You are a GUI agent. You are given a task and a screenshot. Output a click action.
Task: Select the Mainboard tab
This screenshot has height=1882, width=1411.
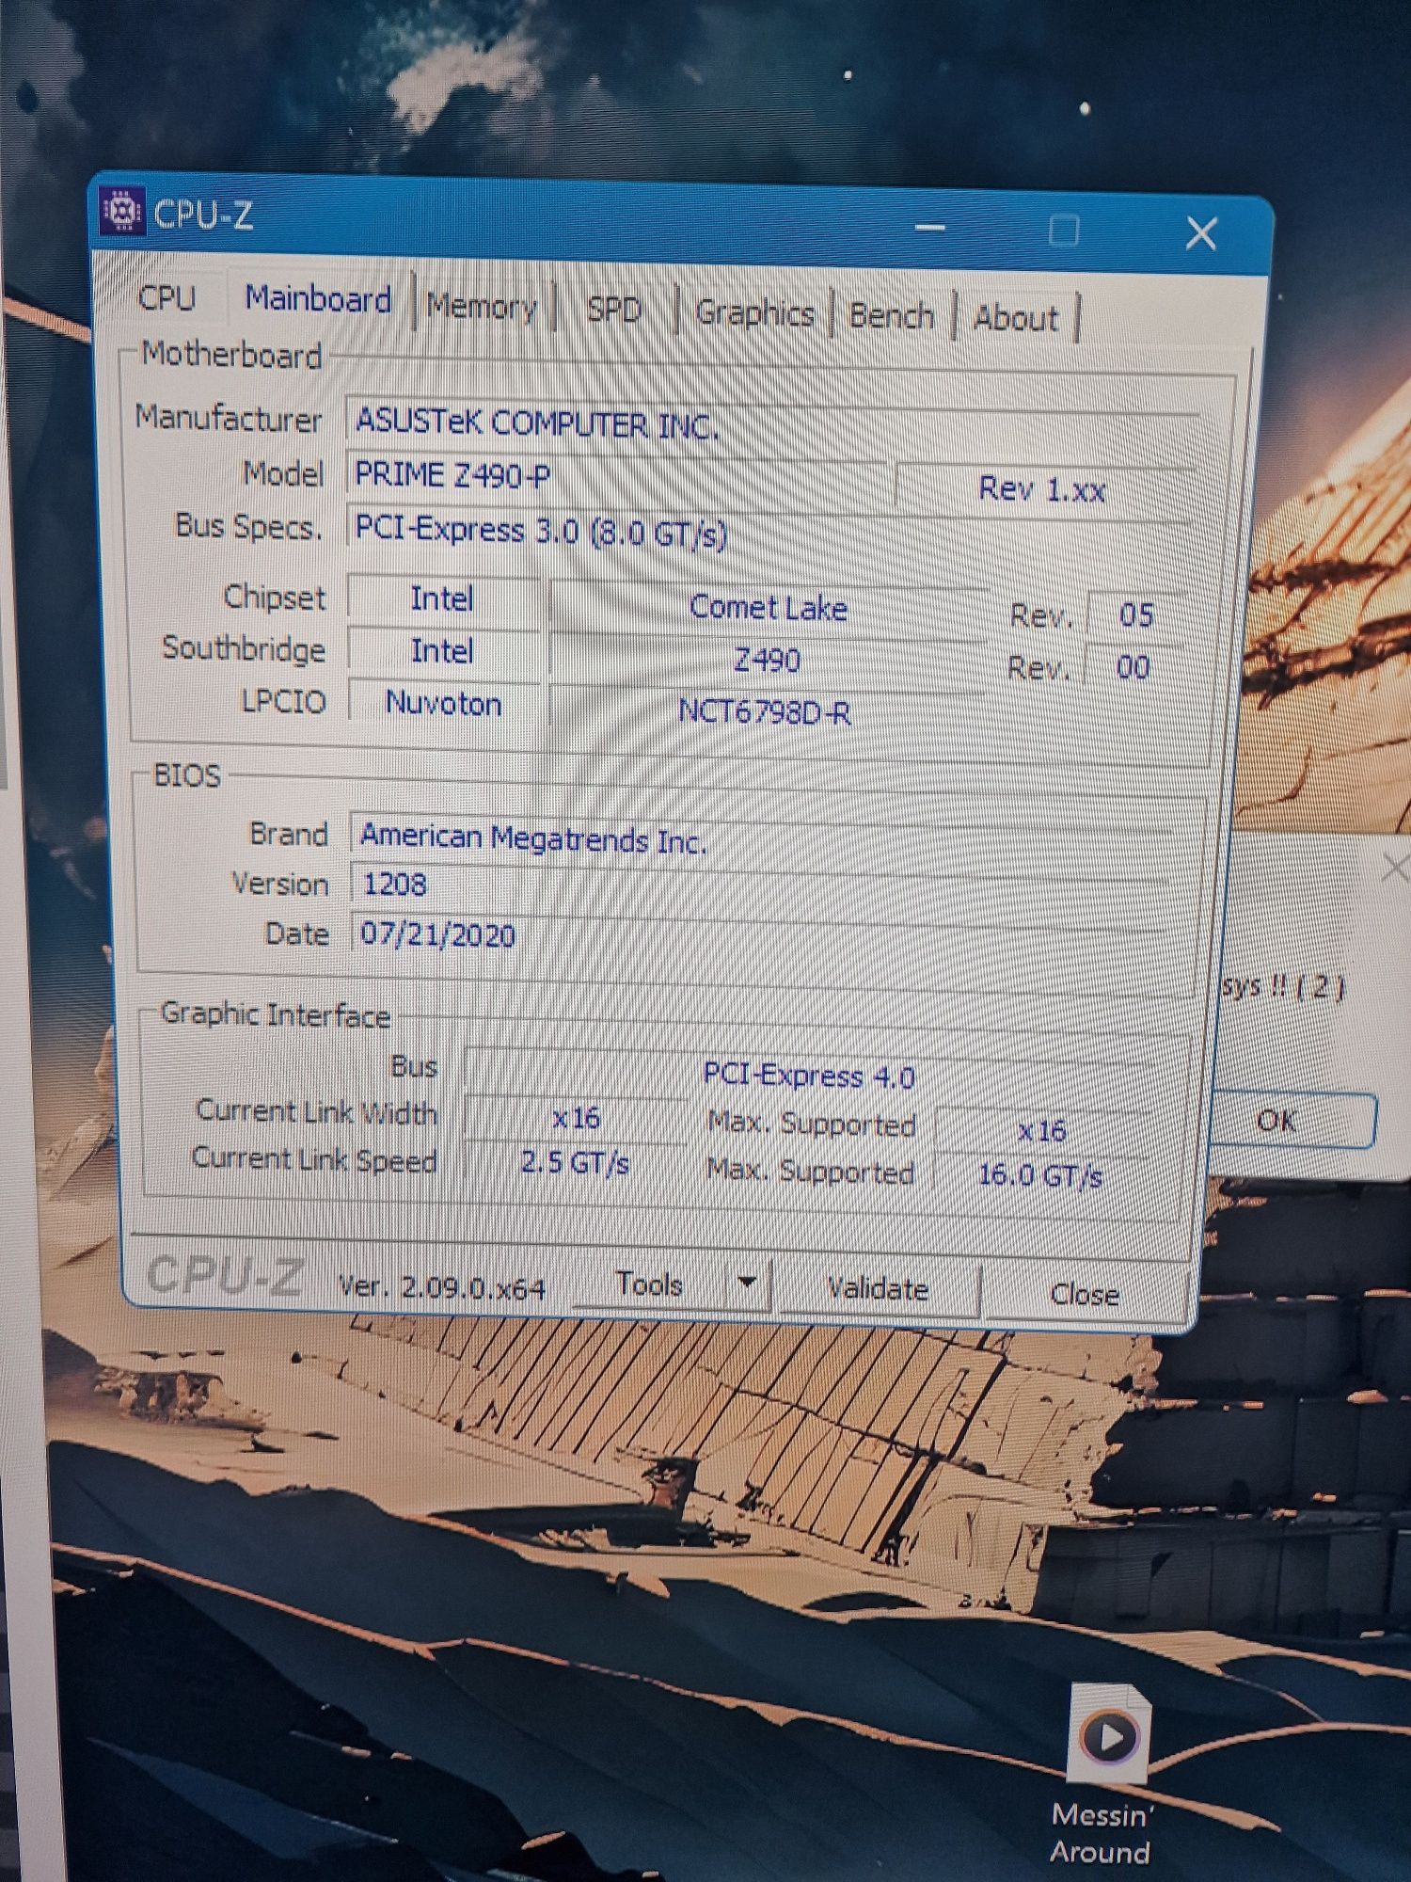(x=318, y=299)
